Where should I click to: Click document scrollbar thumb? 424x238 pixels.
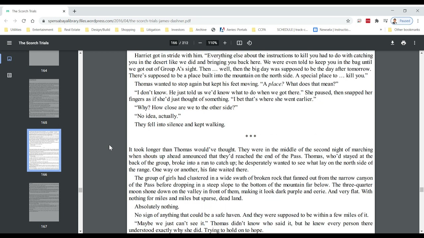[x=421, y=190]
